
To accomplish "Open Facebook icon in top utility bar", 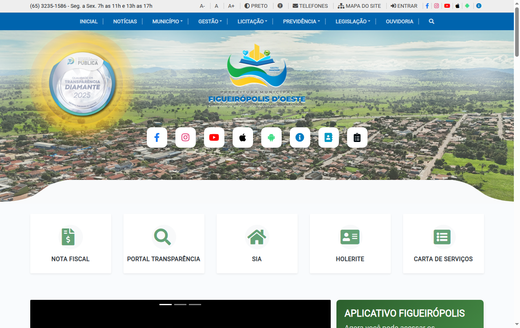I will (x=427, y=6).
